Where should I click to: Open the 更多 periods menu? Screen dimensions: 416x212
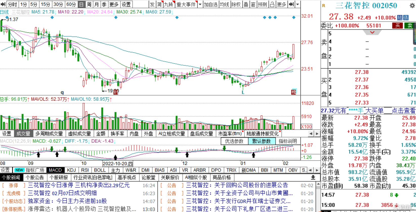tap(114, 4)
